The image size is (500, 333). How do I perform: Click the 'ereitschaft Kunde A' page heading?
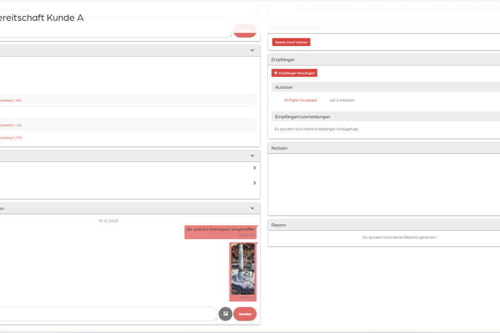pos(42,18)
